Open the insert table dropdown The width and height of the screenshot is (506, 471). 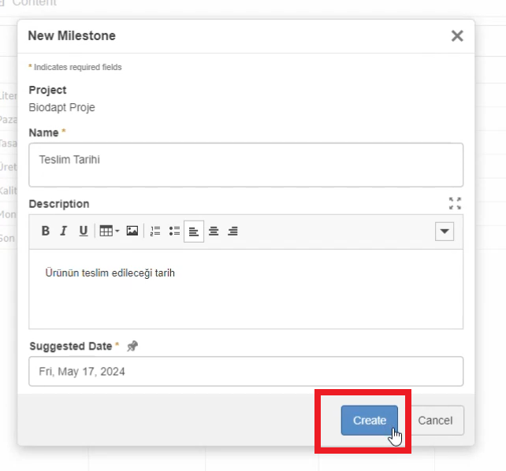pyautogui.click(x=109, y=231)
